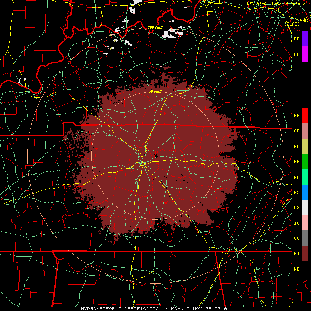Click the 'NEXLAB-College of DuPage' credit text
The image size is (311, 311).
pyautogui.click(x=276, y=4)
